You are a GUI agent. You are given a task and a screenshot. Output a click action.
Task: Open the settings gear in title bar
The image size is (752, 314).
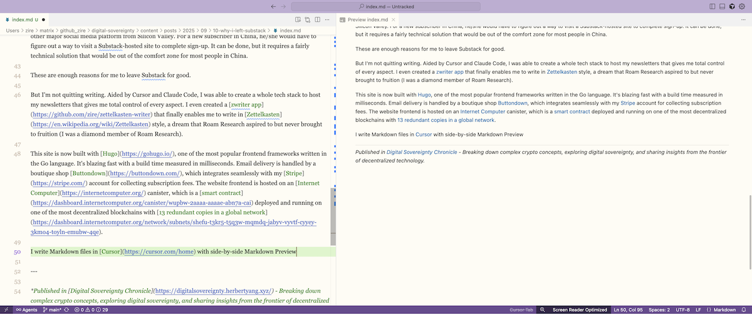pos(742,6)
